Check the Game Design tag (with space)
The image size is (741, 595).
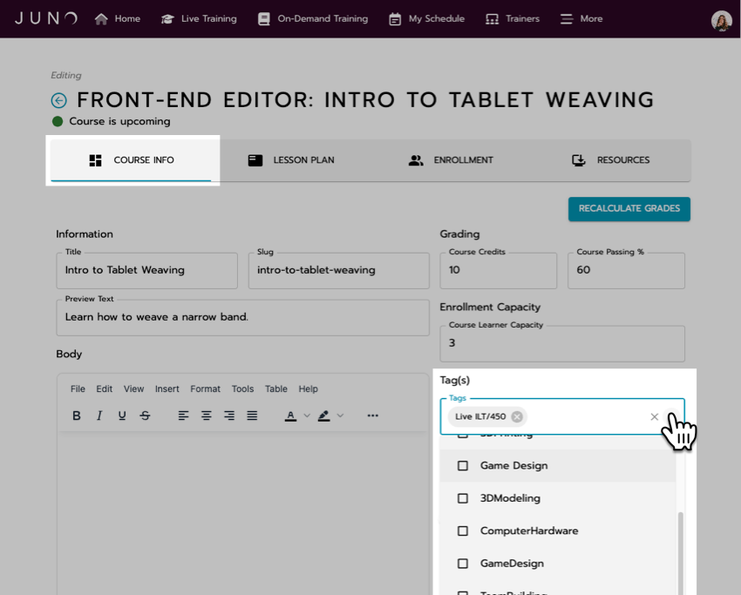pyautogui.click(x=463, y=466)
